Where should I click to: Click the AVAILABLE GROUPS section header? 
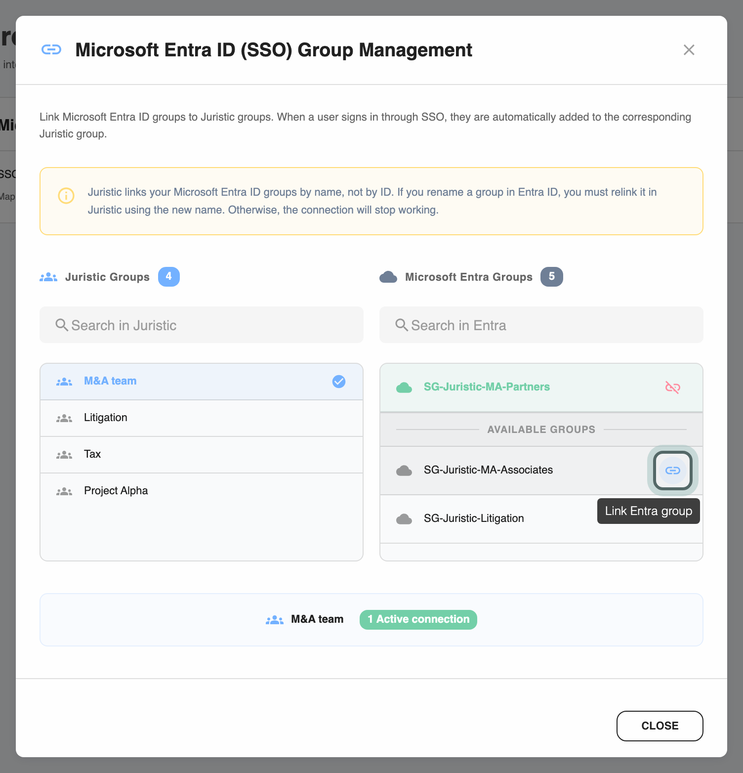pyautogui.click(x=541, y=429)
